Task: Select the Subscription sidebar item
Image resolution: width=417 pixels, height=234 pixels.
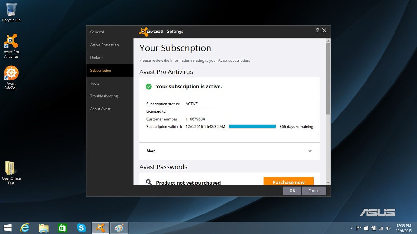Action: (110, 70)
